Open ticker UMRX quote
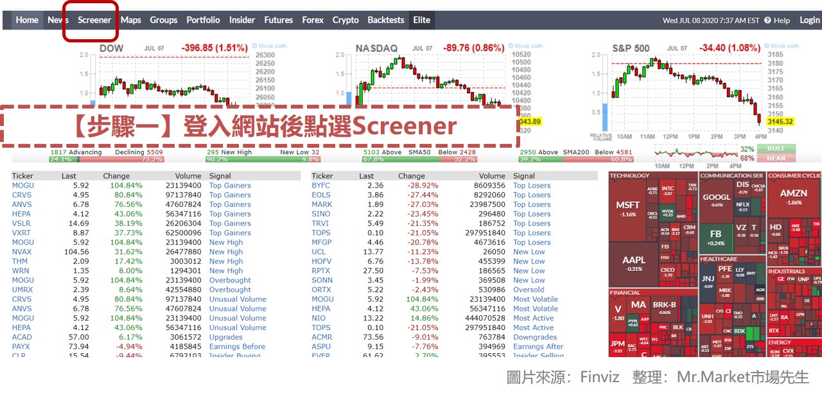 click(22, 290)
